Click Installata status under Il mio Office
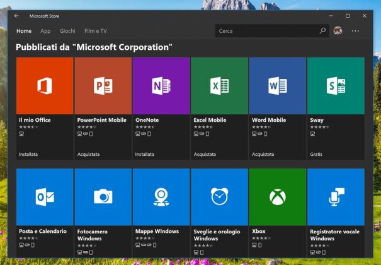 28,155
